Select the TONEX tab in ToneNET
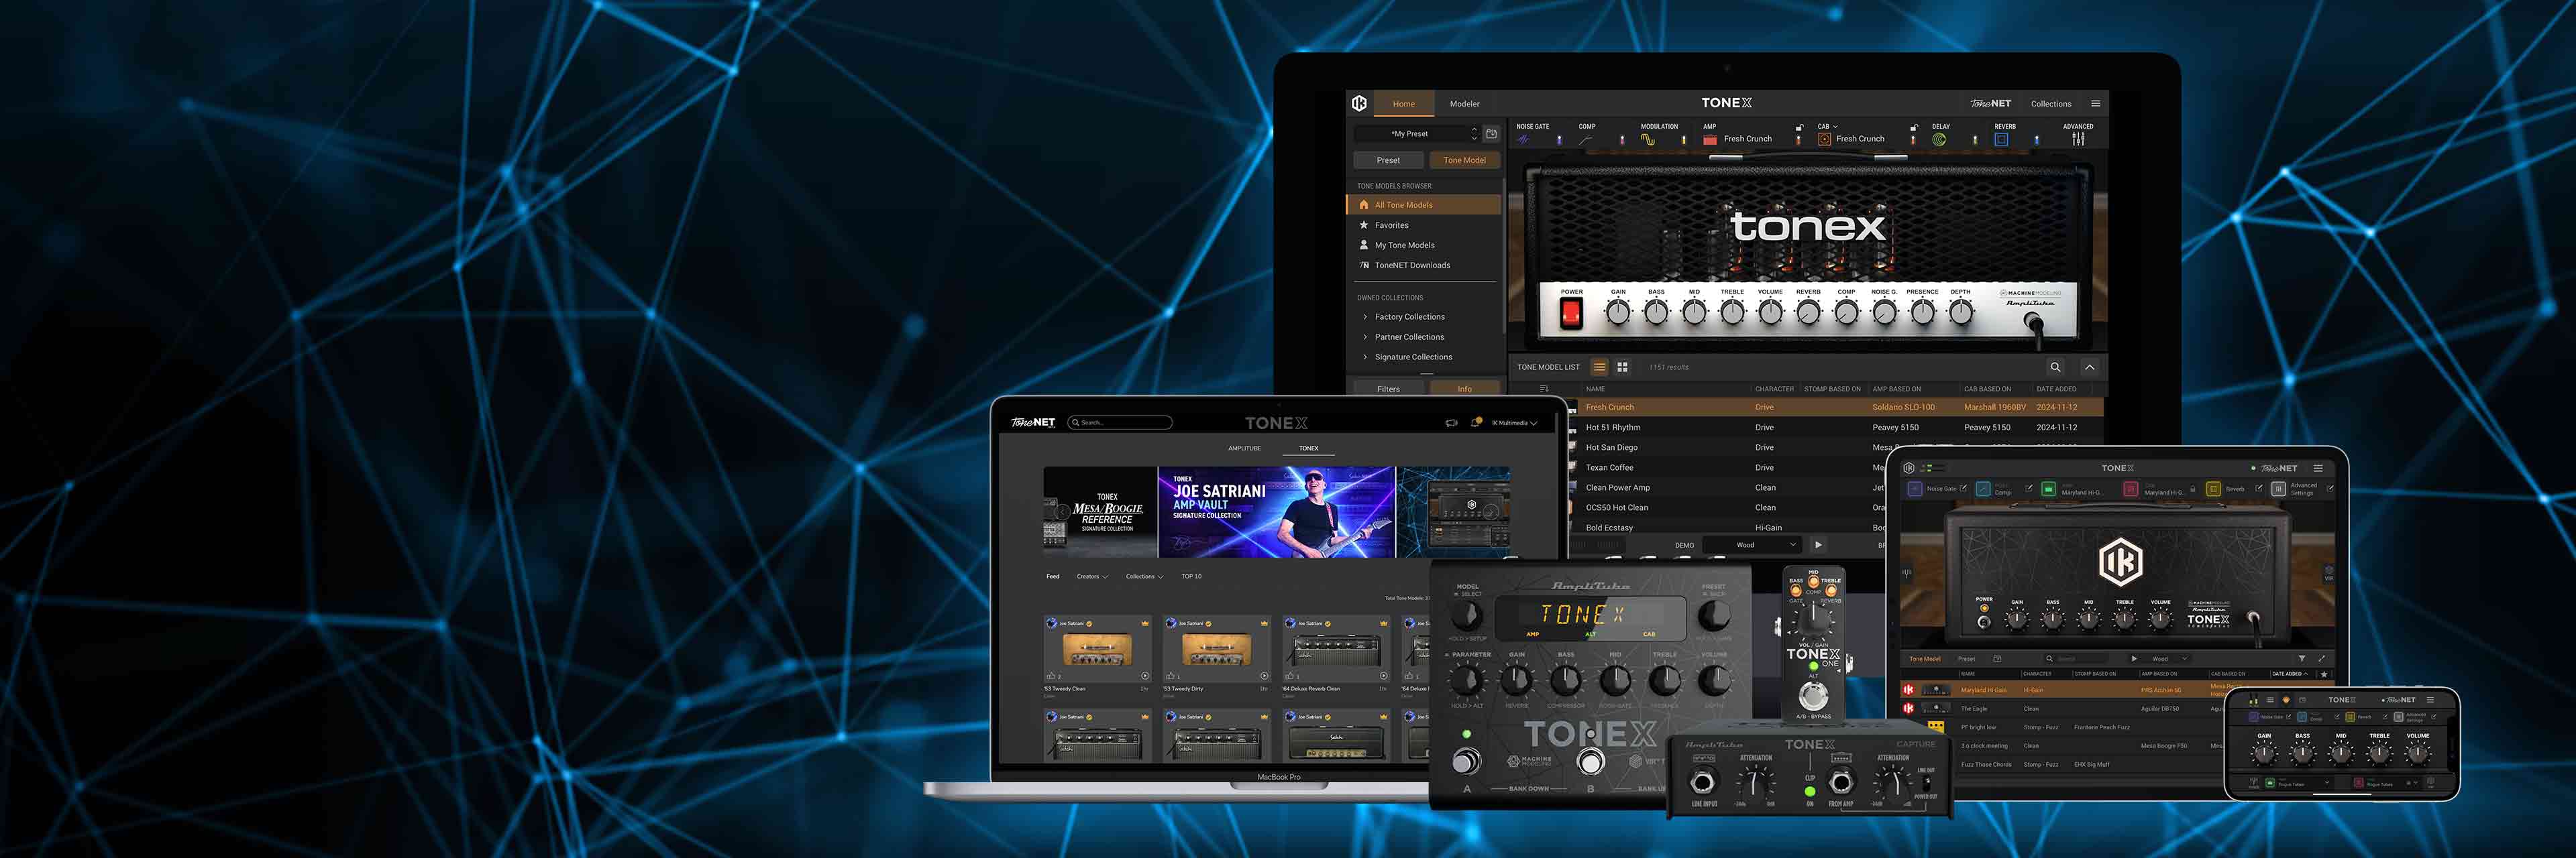The width and height of the screenshot is (2576, 858). point(1308,448)
